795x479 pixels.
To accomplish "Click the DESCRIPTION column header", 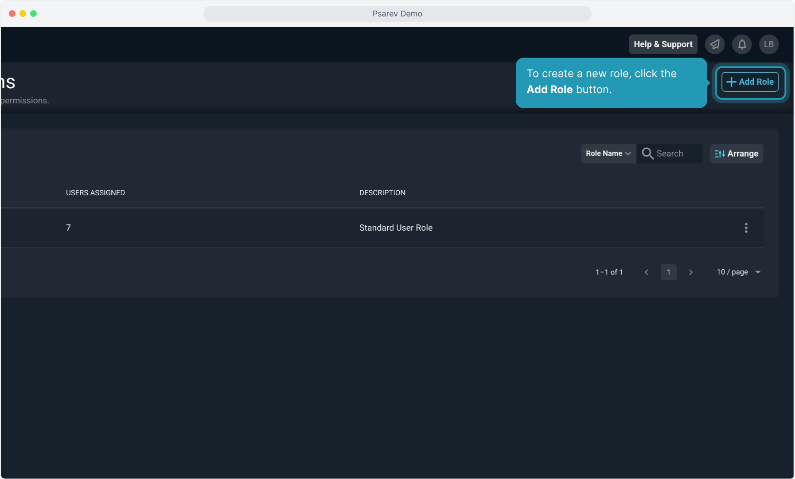I will (382, 193).
